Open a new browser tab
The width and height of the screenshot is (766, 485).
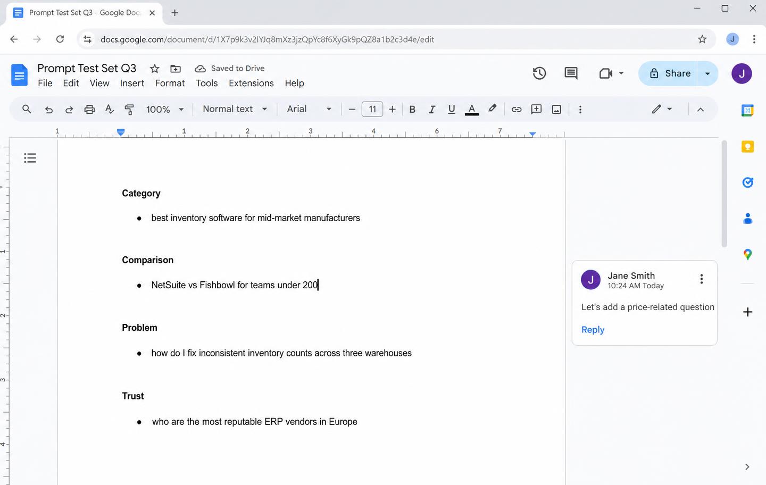click(174, 13)
